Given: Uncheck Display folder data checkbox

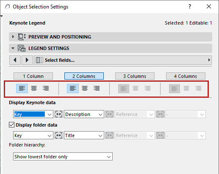Looking at the screenshot, I should point(11,125).
